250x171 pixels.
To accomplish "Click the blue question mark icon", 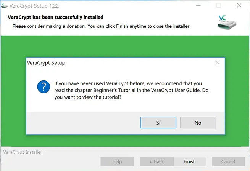I will pyautogui.click(x=44, y=87).
